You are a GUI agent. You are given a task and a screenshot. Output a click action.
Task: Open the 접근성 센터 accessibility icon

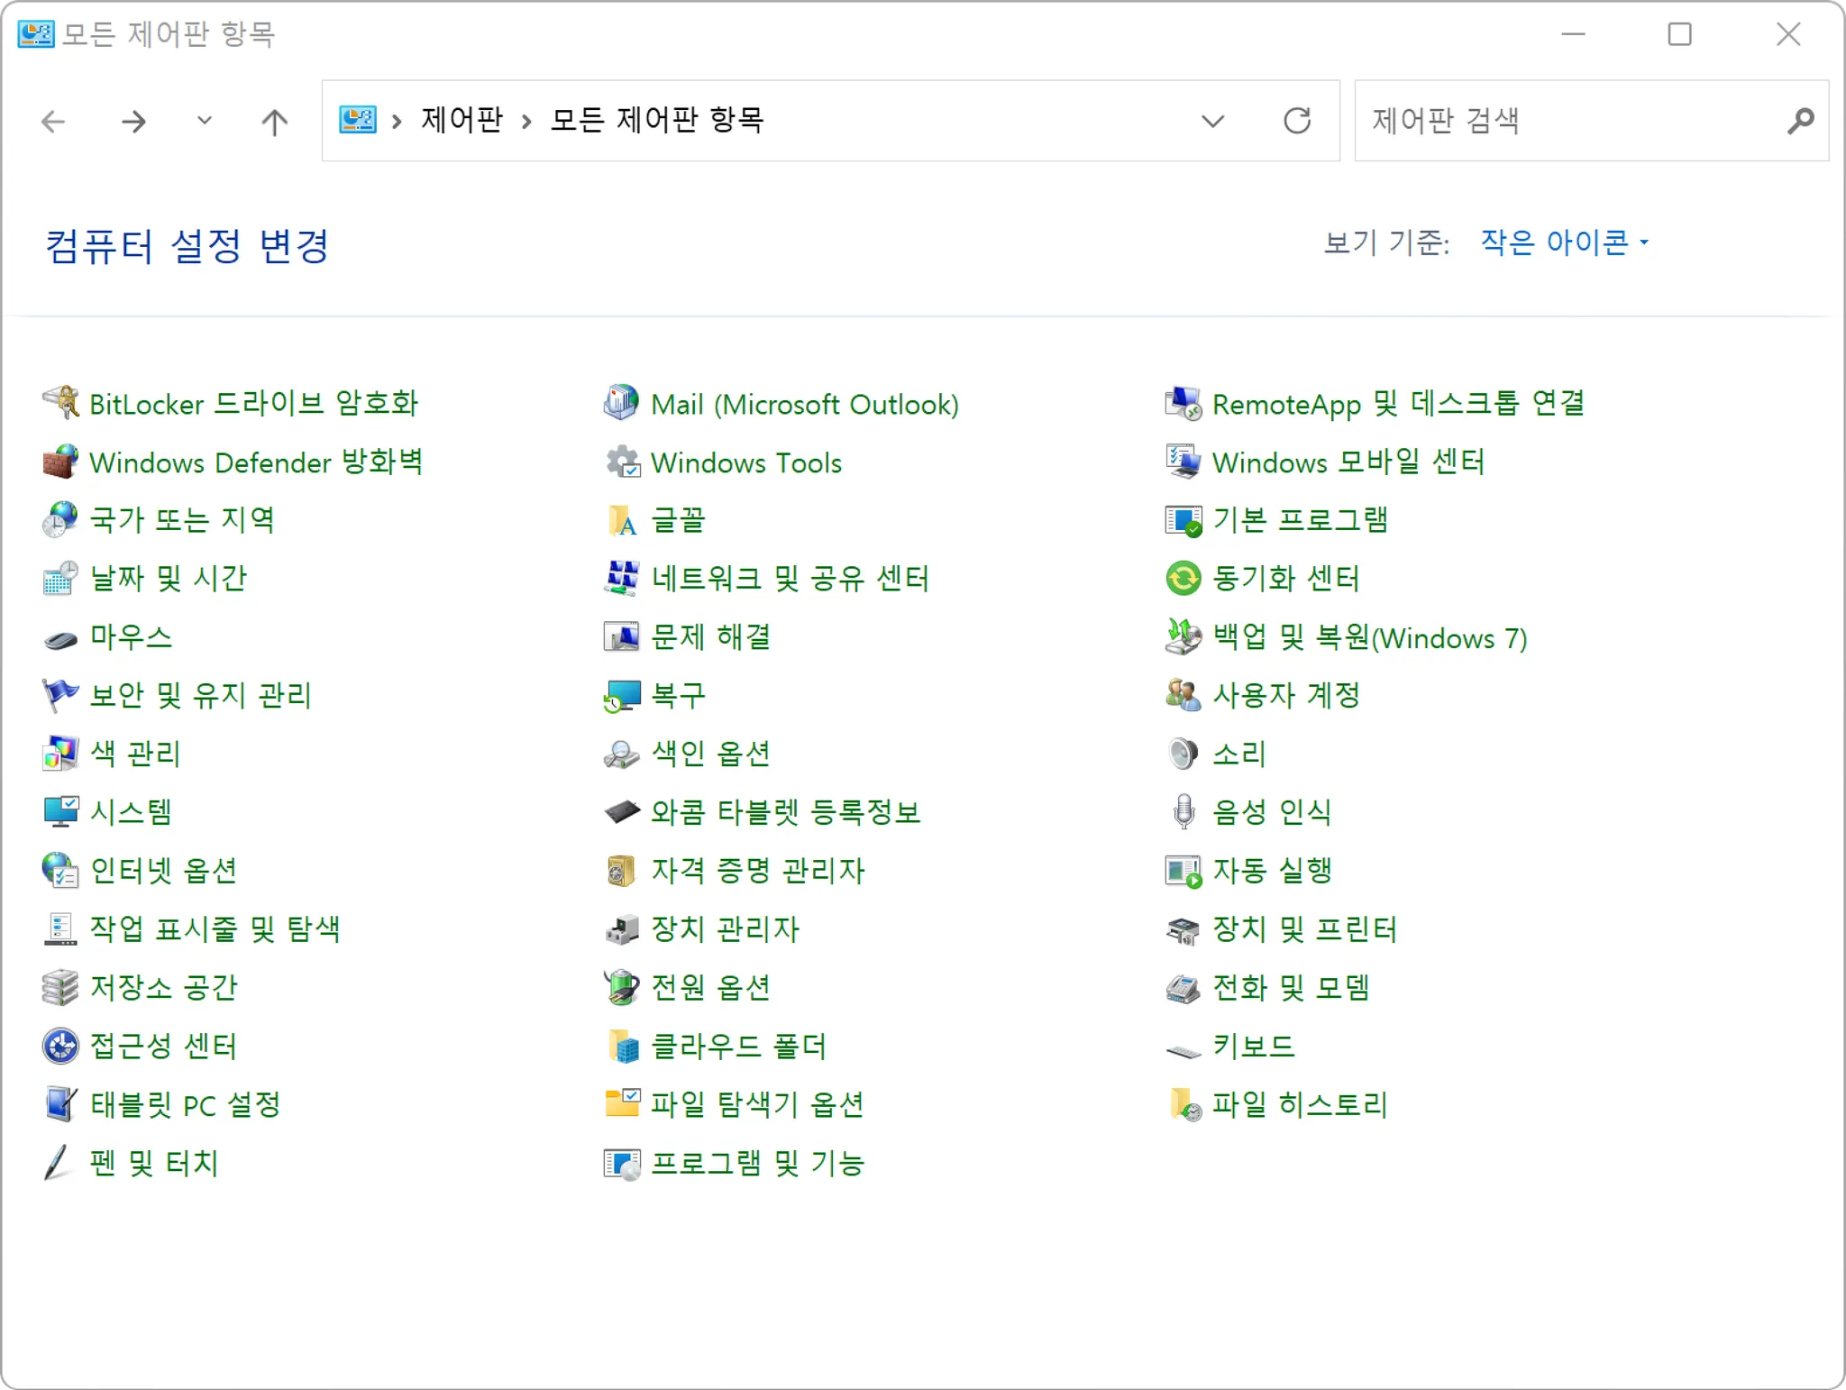point(60,1046)
